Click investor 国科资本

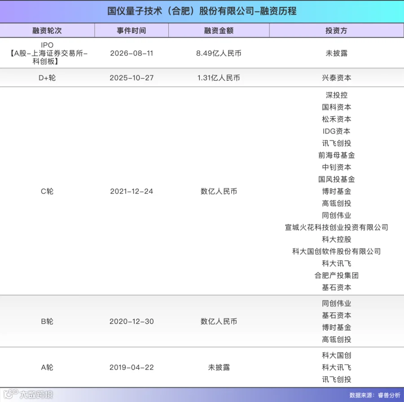click(x=337, y=107)
